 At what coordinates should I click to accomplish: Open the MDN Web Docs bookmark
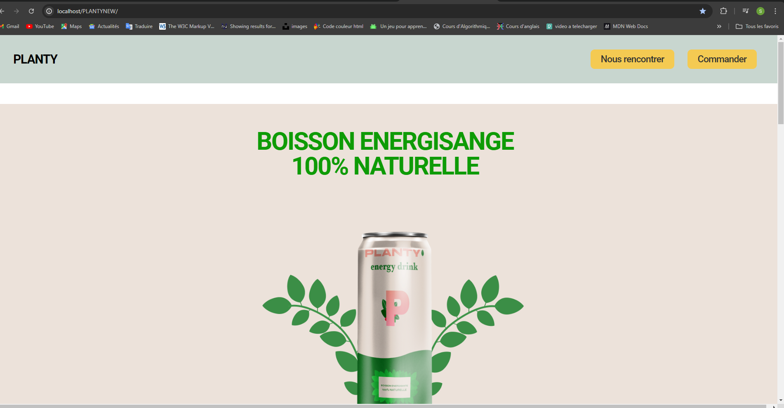(626, 26)
